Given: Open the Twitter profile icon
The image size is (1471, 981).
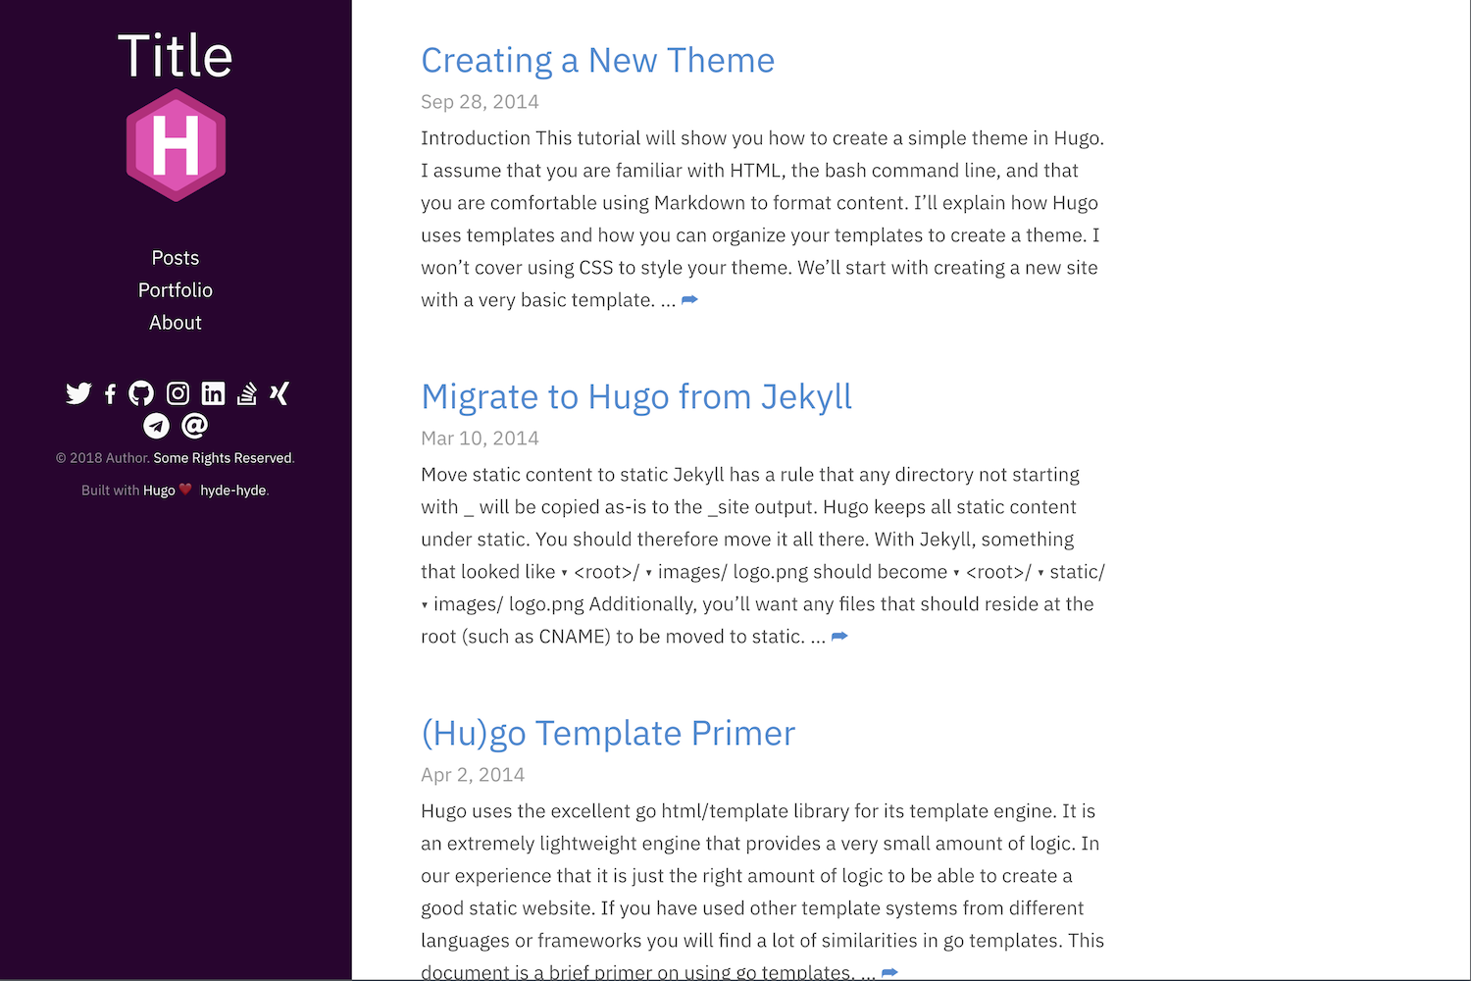Looking at the screenshot, I should (x=78, y=393).
